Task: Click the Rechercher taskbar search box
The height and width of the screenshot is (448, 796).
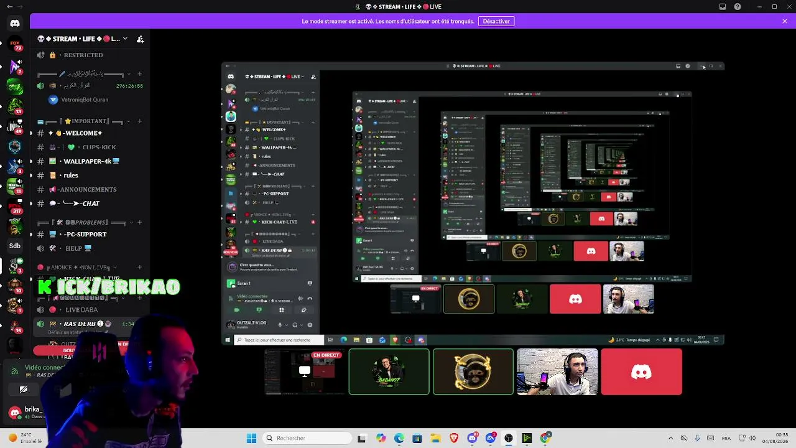Action: [307, 438]
